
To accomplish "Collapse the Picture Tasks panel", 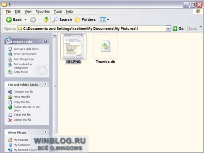I will click(x=46, y=41).
